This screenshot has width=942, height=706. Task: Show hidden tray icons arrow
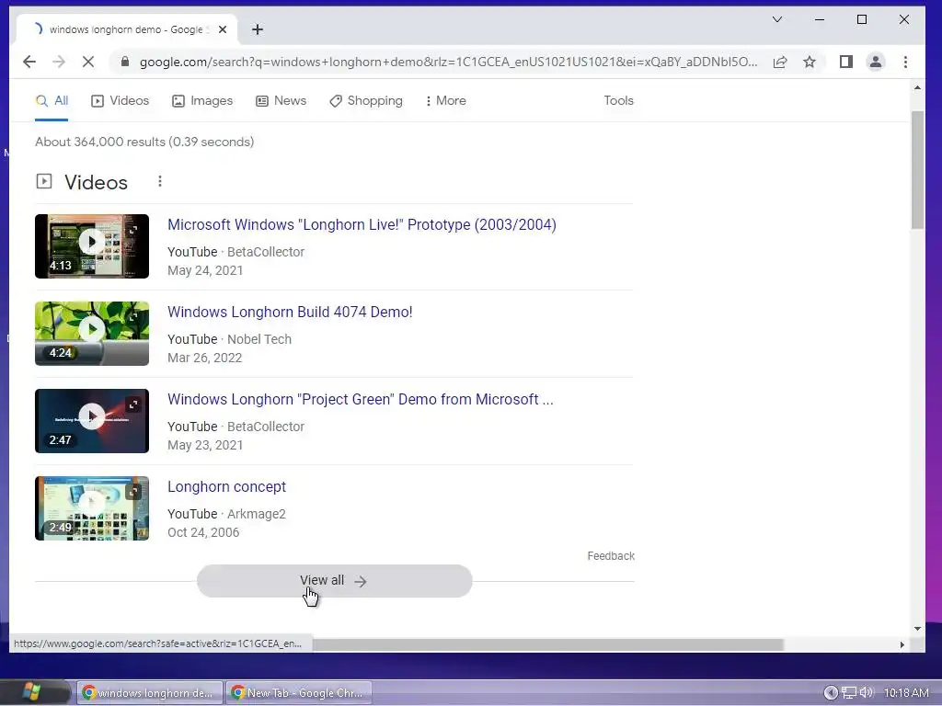pos(831,692)
